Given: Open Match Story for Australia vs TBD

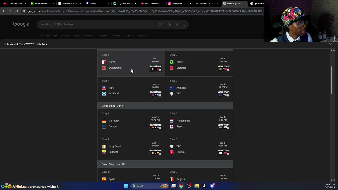Looking at the screenshot, I should coord(223,94).
